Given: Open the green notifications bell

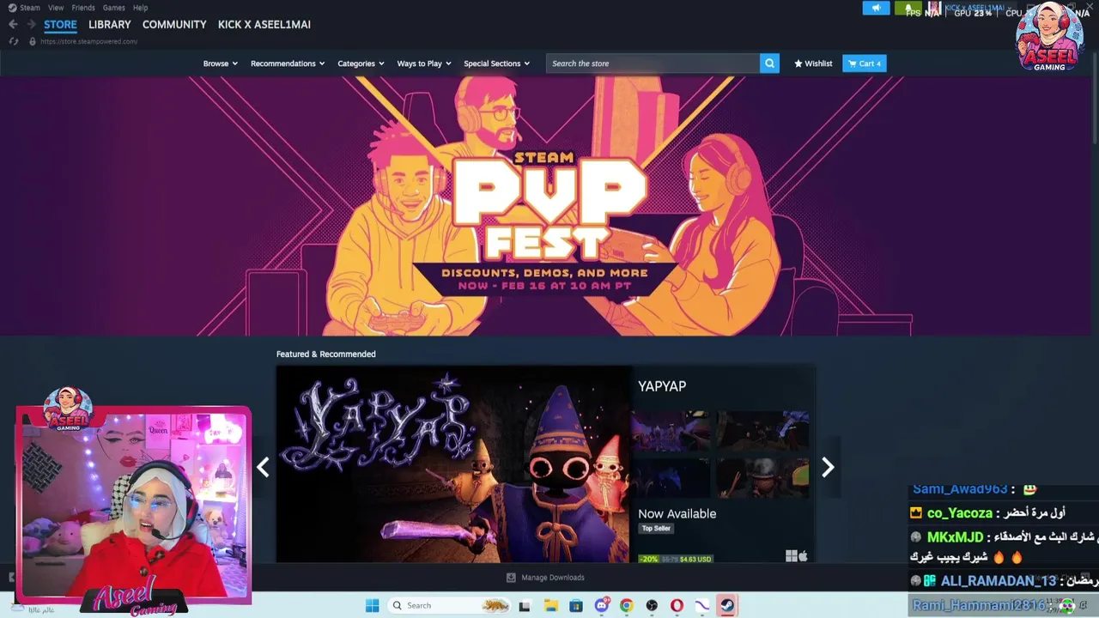Looking at the screenshot, I should (x=908, y=9).
